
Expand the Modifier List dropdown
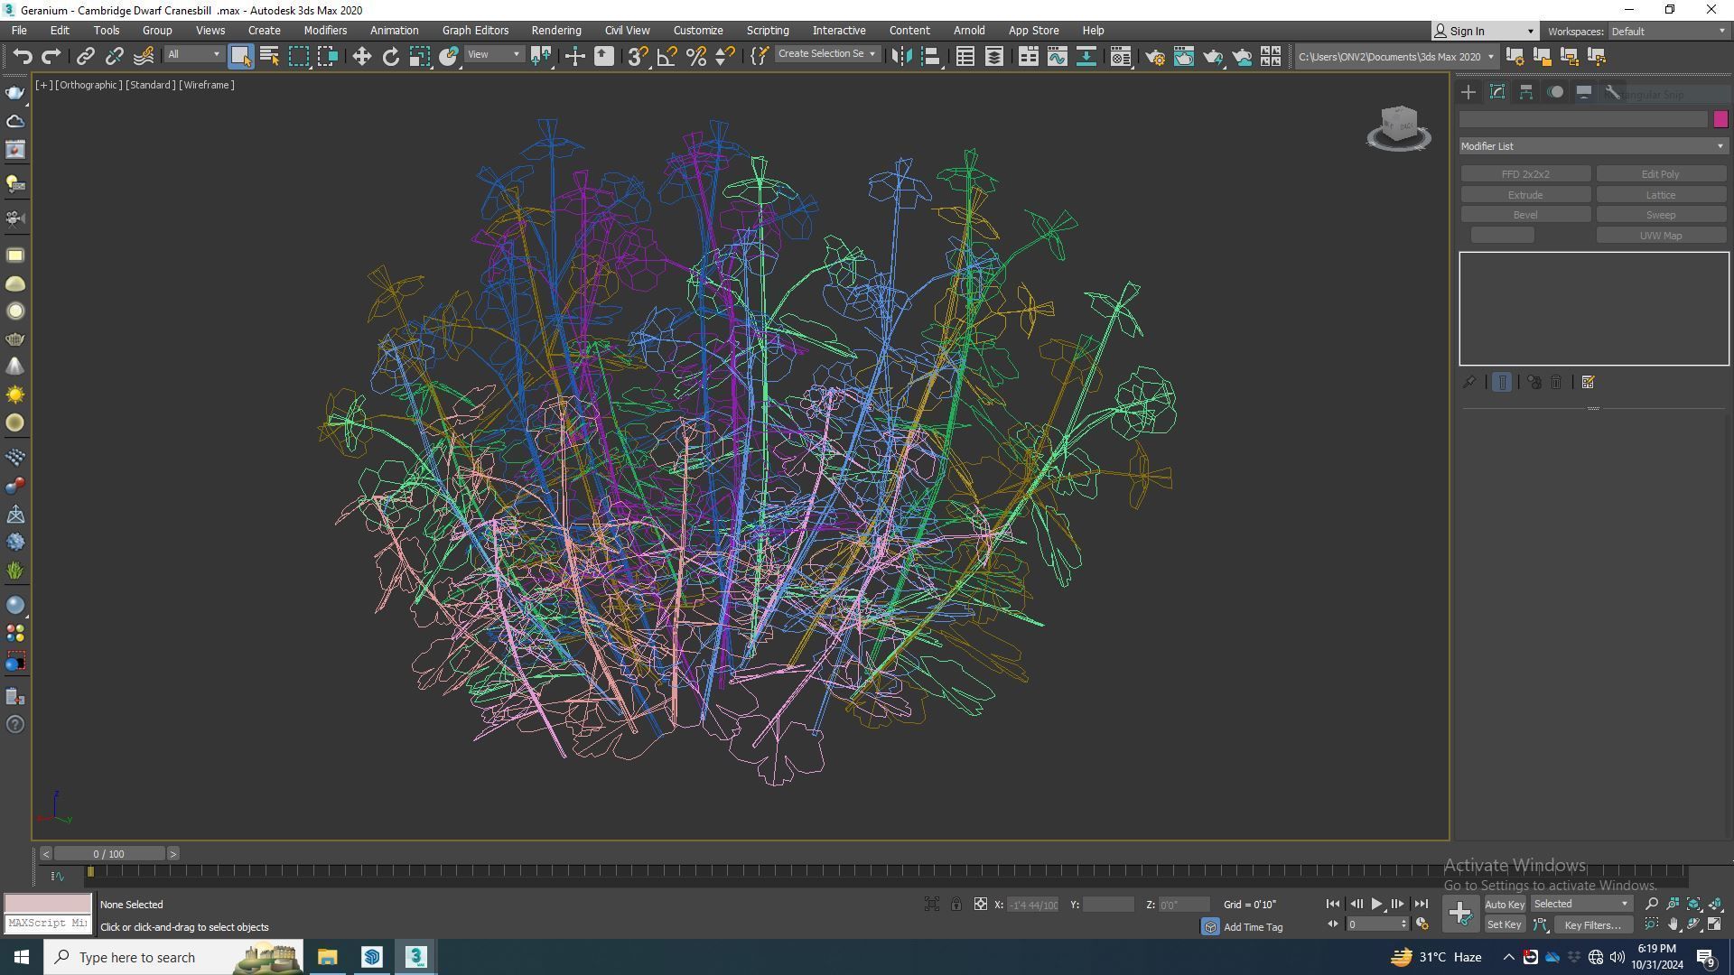click(1593, 146)
